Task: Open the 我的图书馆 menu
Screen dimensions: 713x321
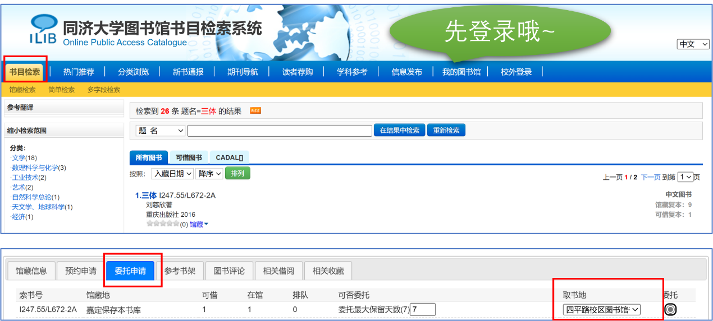Action: pyautogui.click(x=461, y=72)
